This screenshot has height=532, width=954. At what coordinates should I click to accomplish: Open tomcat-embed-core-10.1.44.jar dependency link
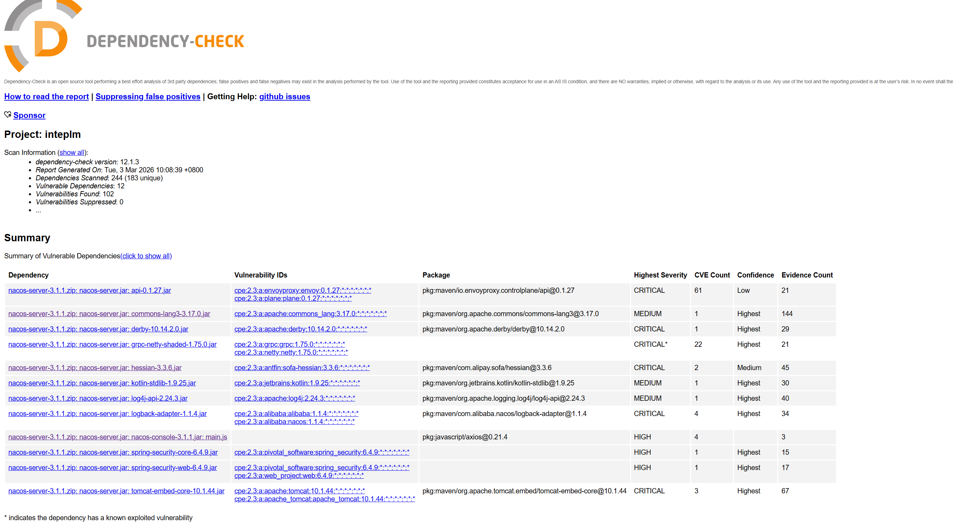click(116, 491)
